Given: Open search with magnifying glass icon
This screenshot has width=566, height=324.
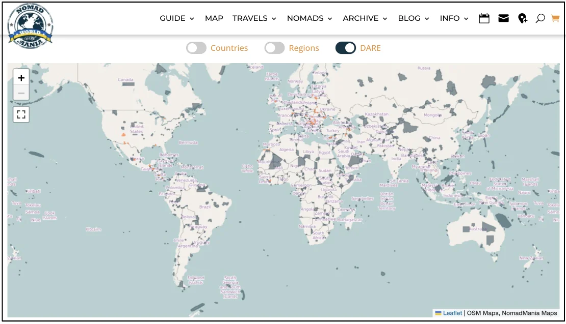Looking at the screenshot, I should (x=540, y=18).
